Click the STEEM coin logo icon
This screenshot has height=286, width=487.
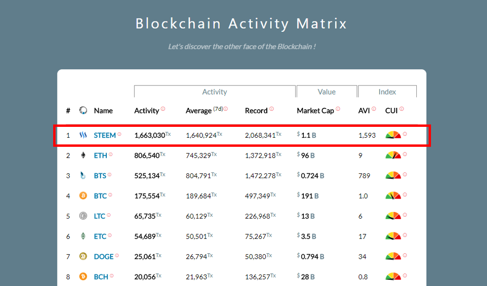[x=83, y=135]
